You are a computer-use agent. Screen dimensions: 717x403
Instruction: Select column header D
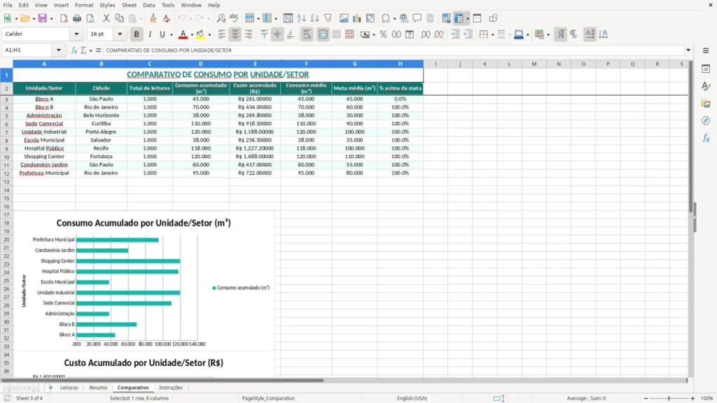point(201,64)
